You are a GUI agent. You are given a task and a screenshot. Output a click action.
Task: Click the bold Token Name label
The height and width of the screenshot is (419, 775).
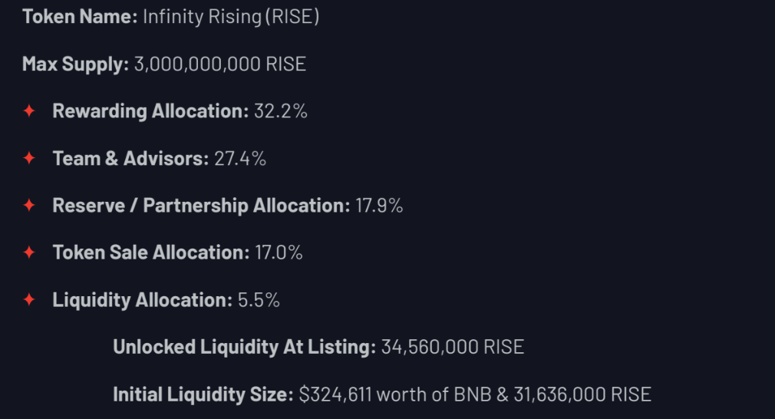pos(80,16)
